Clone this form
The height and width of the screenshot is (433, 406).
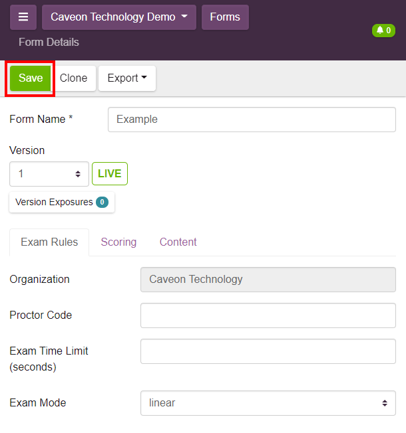[73, 78]
